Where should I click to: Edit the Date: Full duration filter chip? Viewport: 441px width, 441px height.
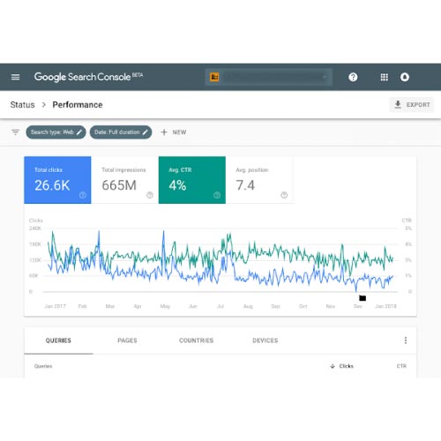(121, 132)
